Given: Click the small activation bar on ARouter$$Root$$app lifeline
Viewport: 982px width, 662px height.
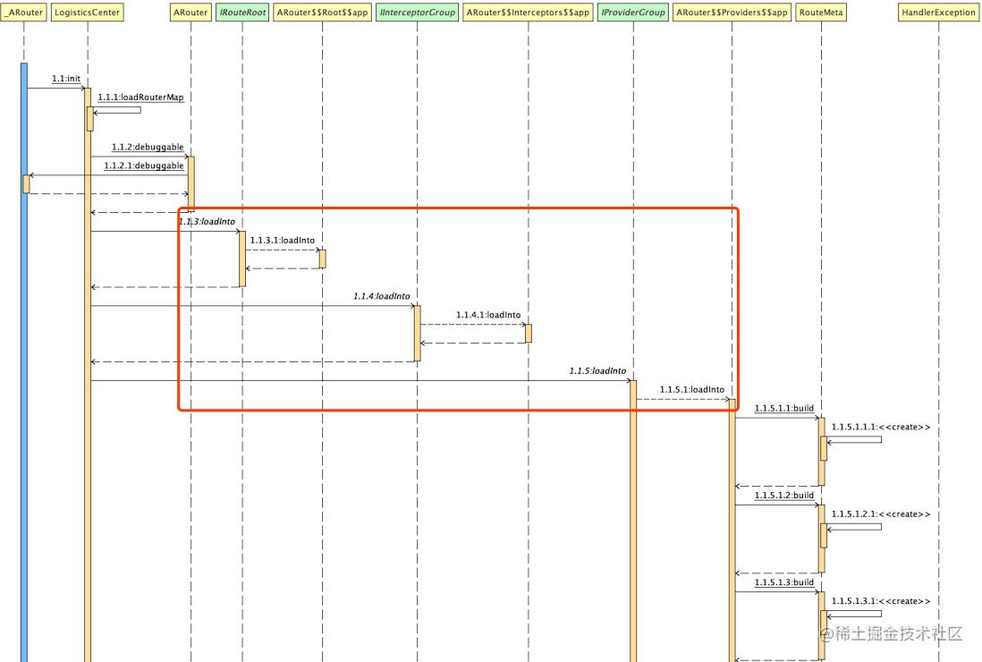Looking at the screenshot, I should (323, 259).
